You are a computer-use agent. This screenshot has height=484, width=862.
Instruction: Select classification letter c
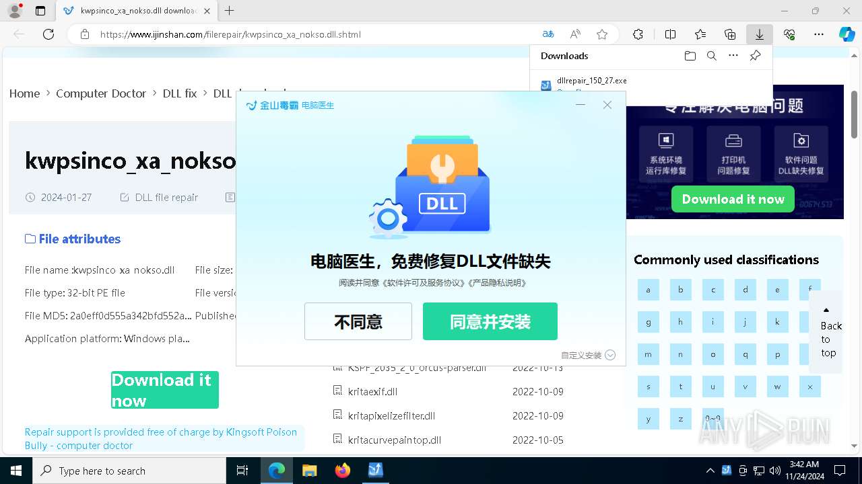[713, 290]
